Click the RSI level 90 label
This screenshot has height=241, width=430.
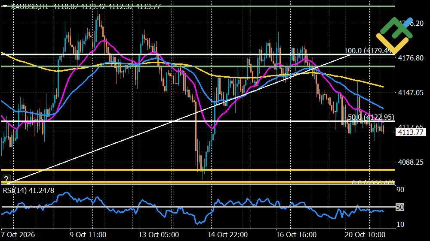[400, 190]
